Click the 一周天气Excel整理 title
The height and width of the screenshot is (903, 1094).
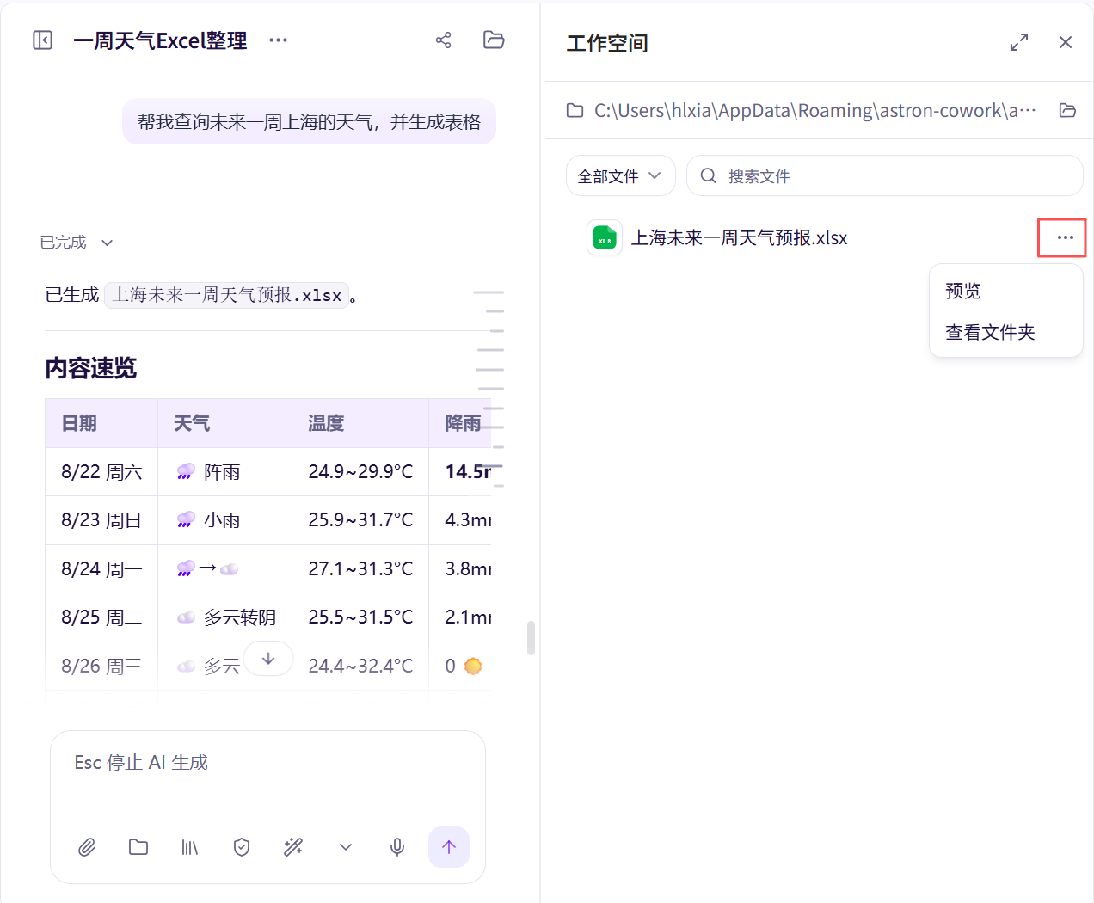click(160, 40)
